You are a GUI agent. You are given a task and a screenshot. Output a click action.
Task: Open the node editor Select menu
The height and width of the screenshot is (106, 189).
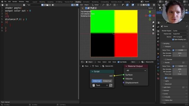pyautogui.click(x=104, y=62)
